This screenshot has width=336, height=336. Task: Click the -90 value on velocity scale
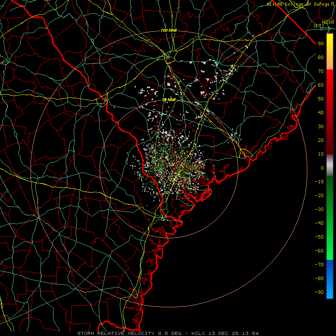tap(319, 292)
